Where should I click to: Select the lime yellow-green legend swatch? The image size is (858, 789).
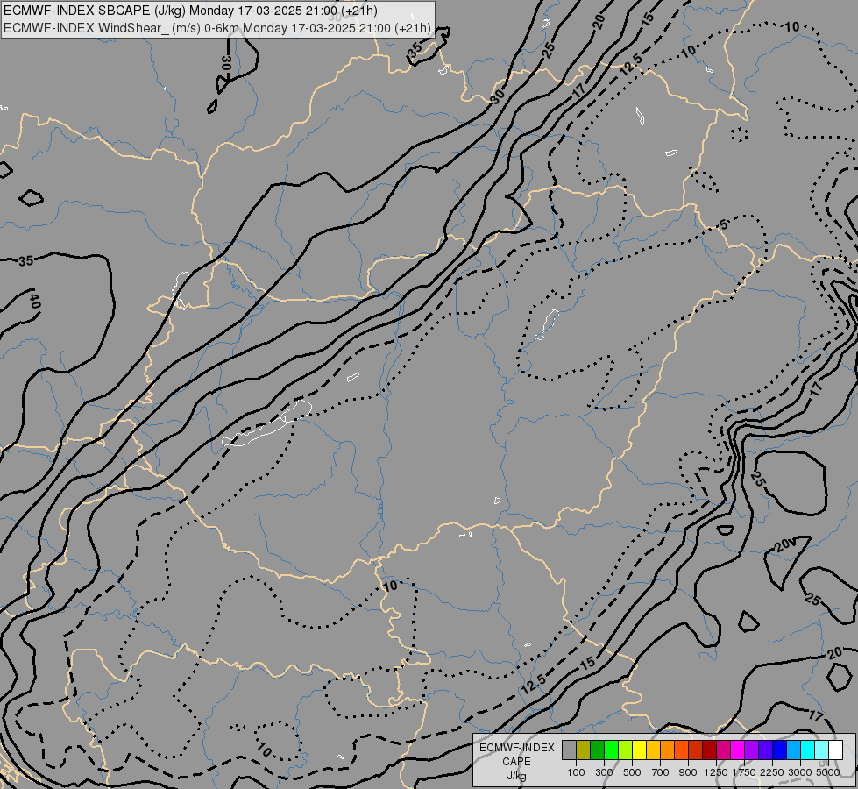[x=625, y=750]
